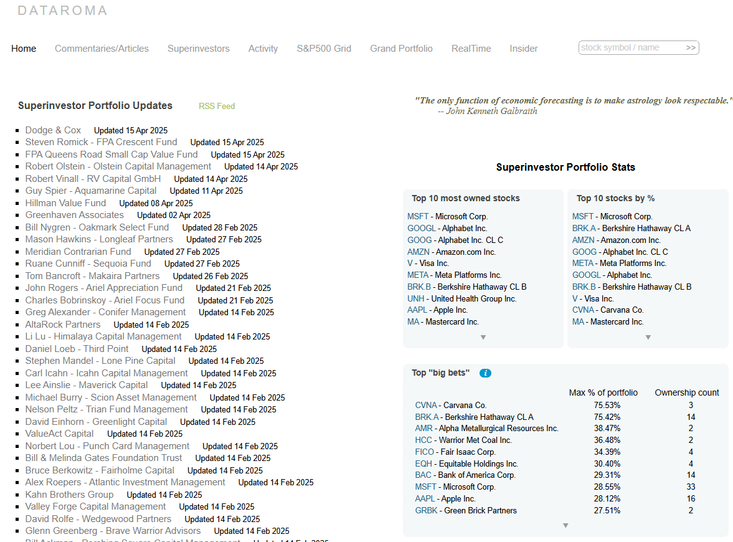Open Ruane Cunniff - Sequoia Fund

[88, 264]
